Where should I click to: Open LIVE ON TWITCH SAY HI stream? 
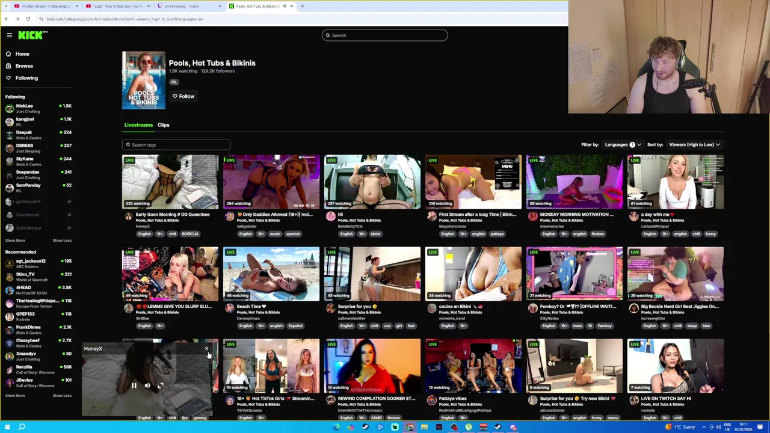click(x=676, y=366)
